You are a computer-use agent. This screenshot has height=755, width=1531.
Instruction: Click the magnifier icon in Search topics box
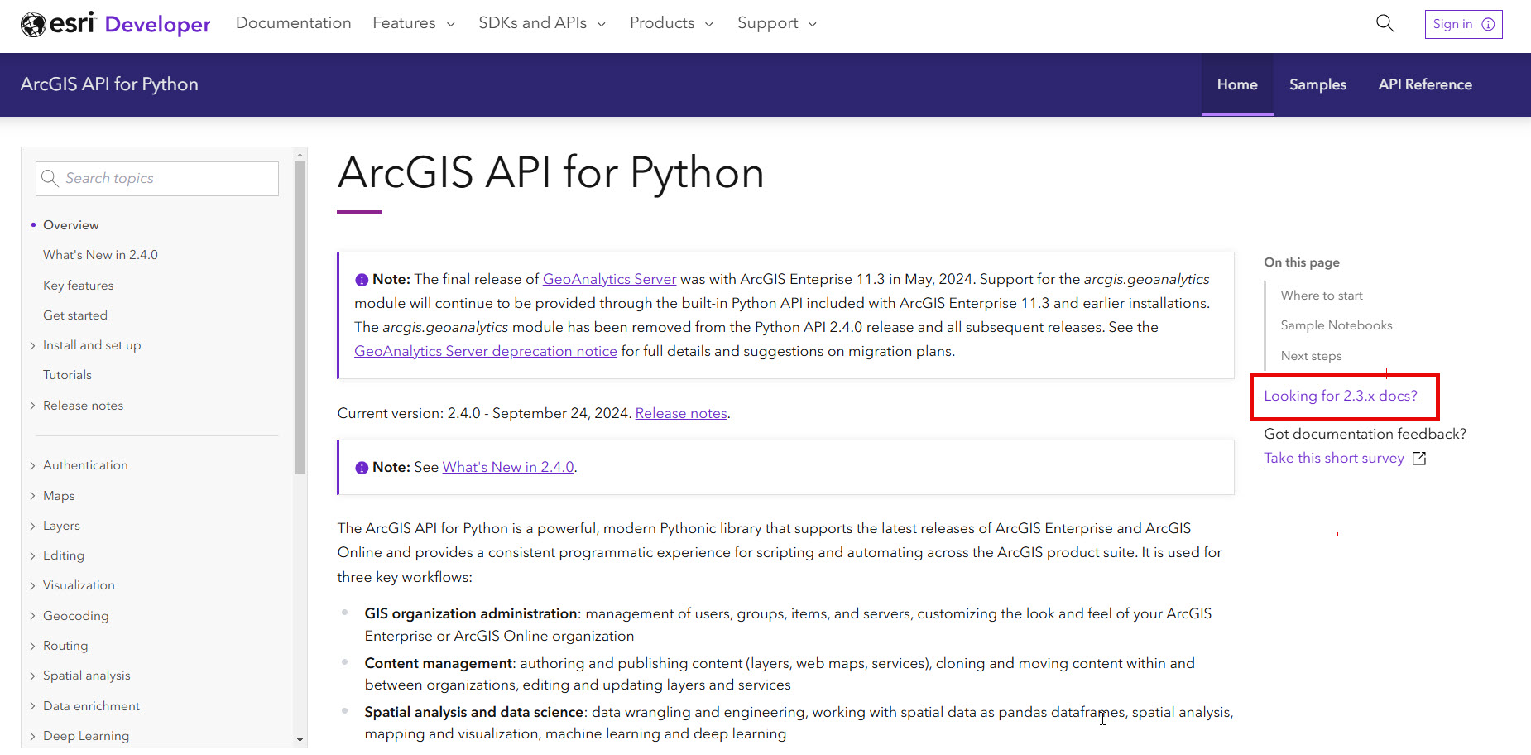point(50,178)
